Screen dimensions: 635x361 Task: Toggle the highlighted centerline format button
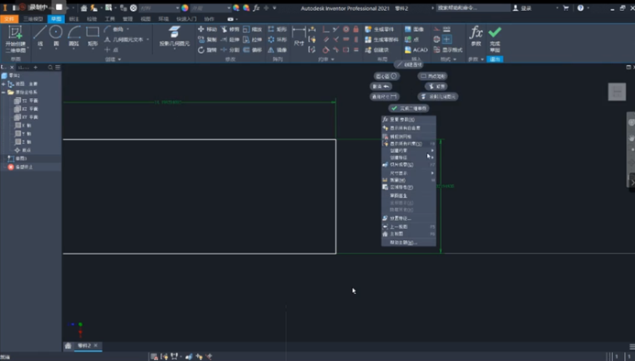point(446,39)
